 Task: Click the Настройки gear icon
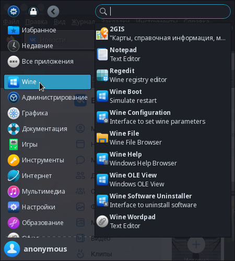pyautogui.click(x=14, y=207)
